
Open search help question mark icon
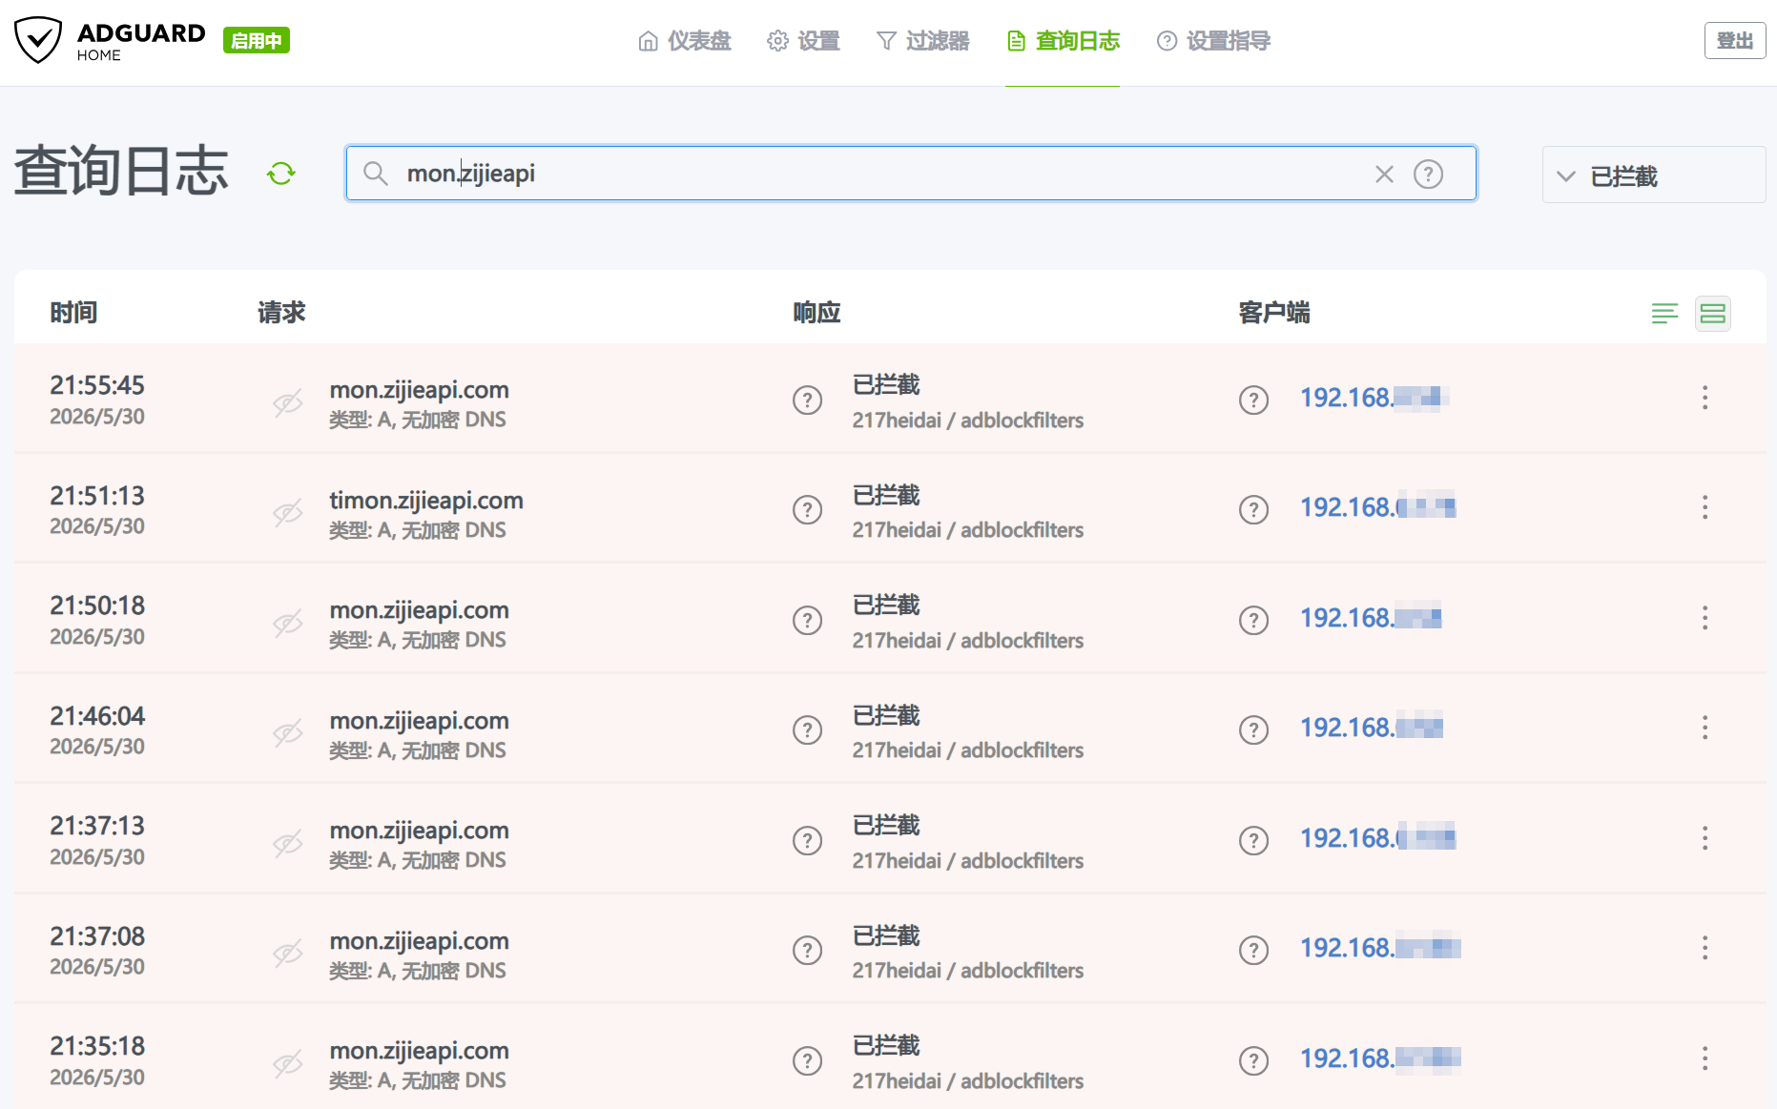pyautogui.click(x=1428, y=174)
